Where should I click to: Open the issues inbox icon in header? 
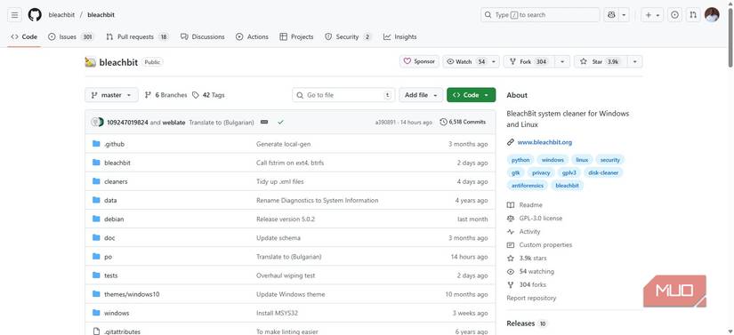pos(674,15)
